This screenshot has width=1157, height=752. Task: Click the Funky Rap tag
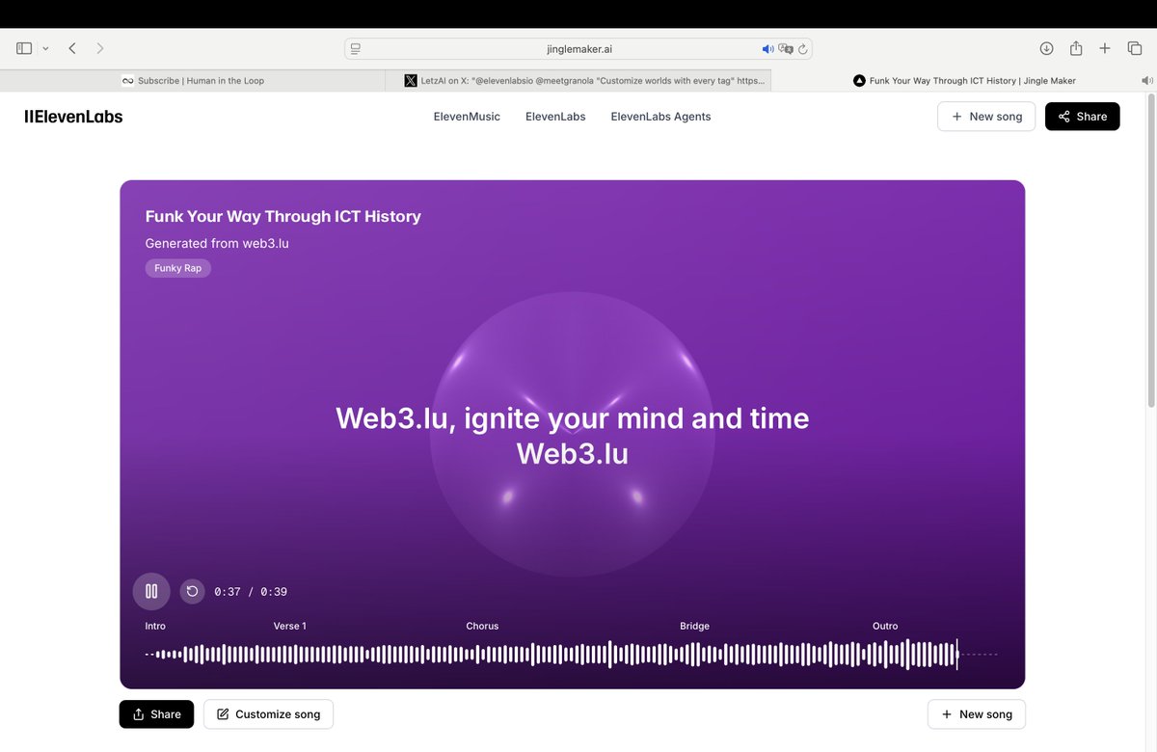coord(178,268)
